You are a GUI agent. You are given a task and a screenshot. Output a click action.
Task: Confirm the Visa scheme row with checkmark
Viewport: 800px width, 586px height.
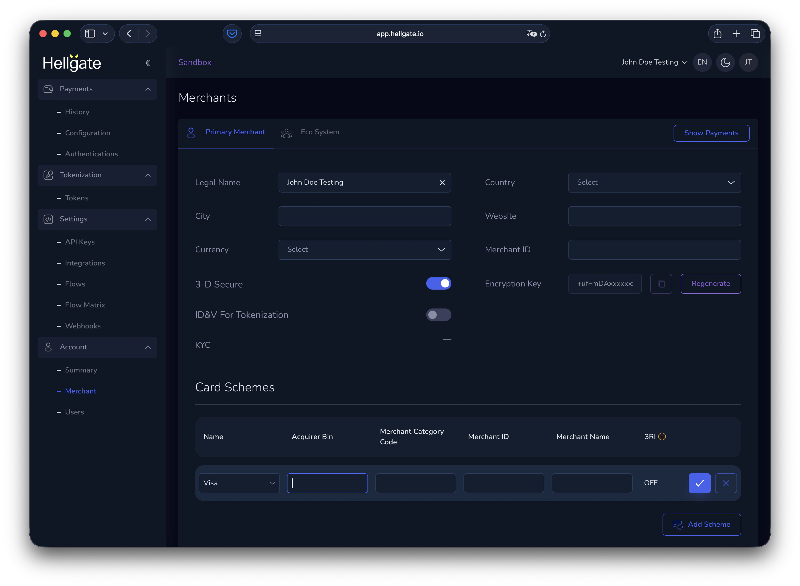699,483
